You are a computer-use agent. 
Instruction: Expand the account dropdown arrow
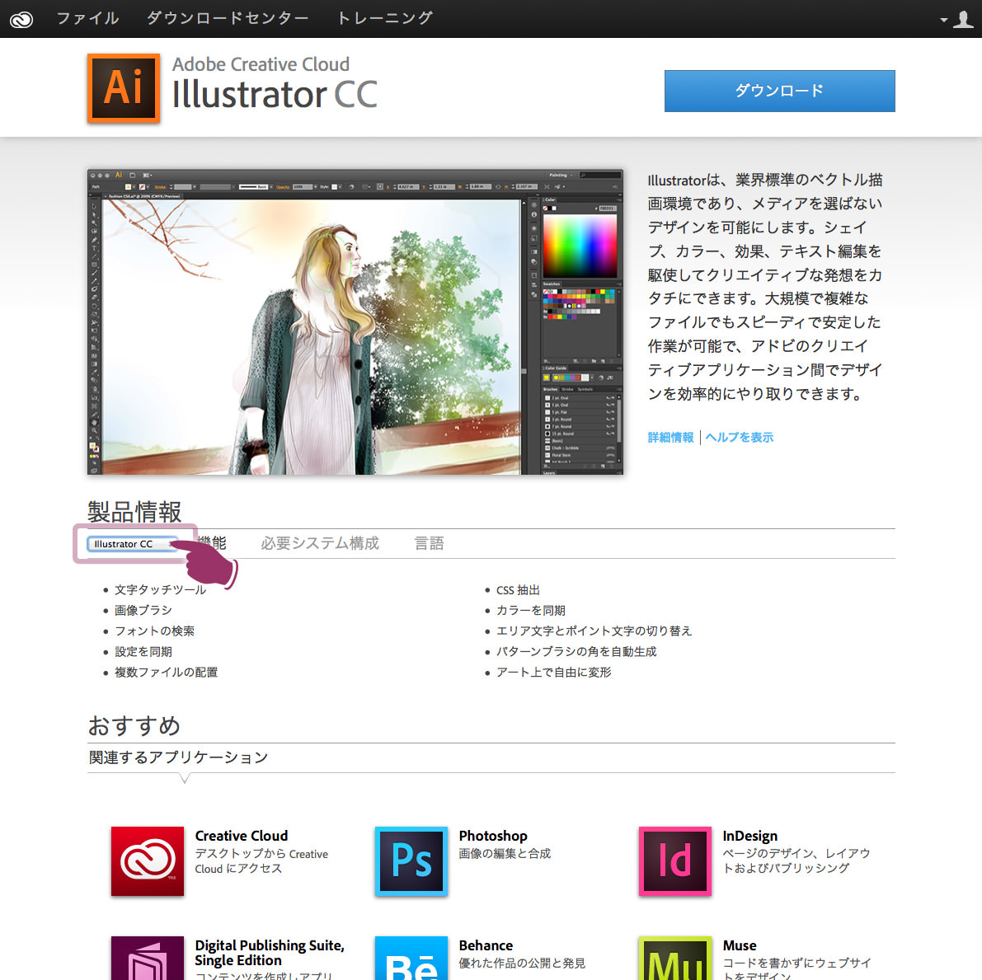(943, 20)
